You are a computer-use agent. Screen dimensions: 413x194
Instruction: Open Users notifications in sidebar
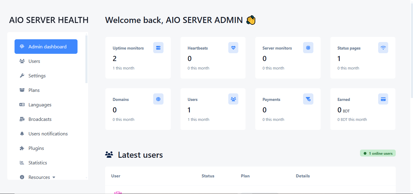[48, 134]
